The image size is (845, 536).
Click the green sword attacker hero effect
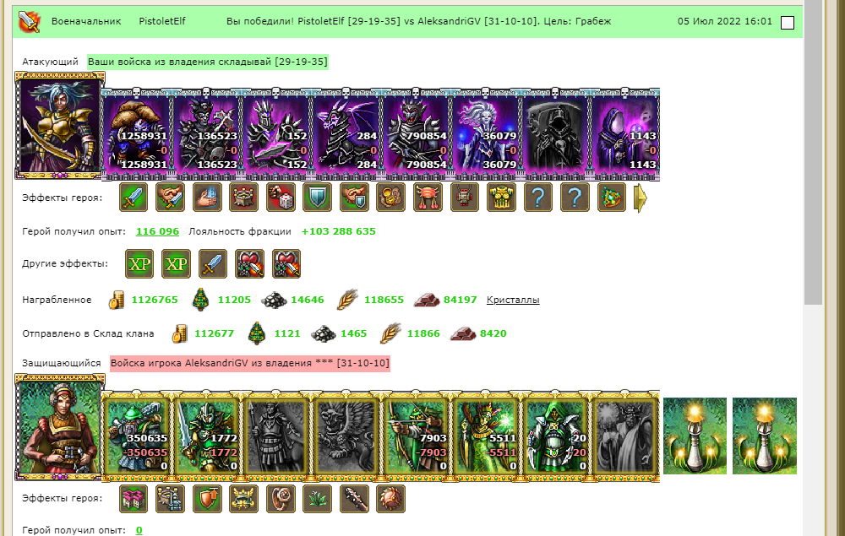134,198
